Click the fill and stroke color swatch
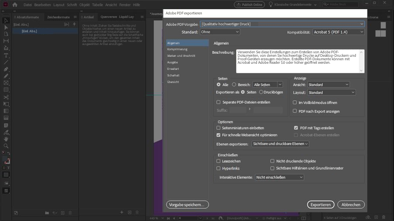 pos(7,161)
